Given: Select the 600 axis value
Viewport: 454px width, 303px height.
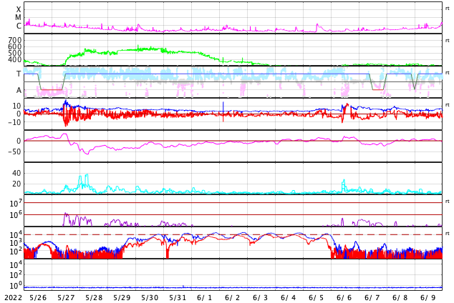Looking at the screenshot, I should 15,46.
